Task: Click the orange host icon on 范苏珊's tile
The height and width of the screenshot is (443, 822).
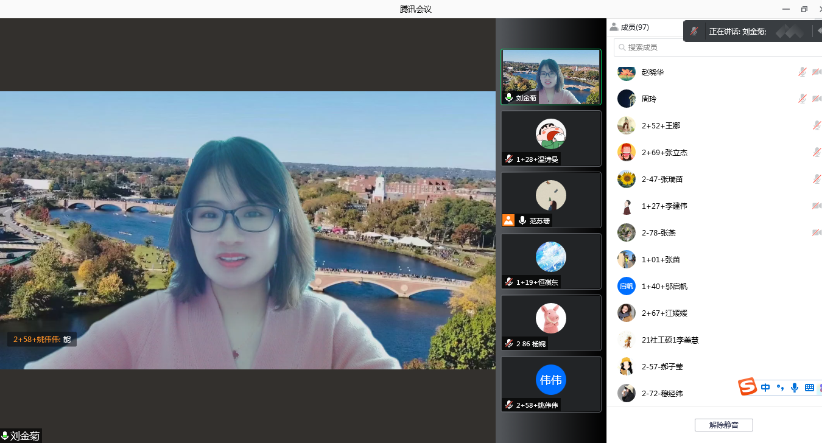Action: tap(508, 220)
